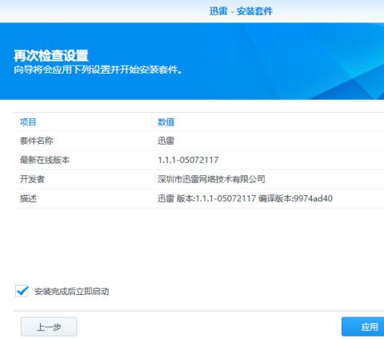Click the version value 1.1.1-05072117
Viewport: 384px width, 339px height.
click(x=188, y=160)
